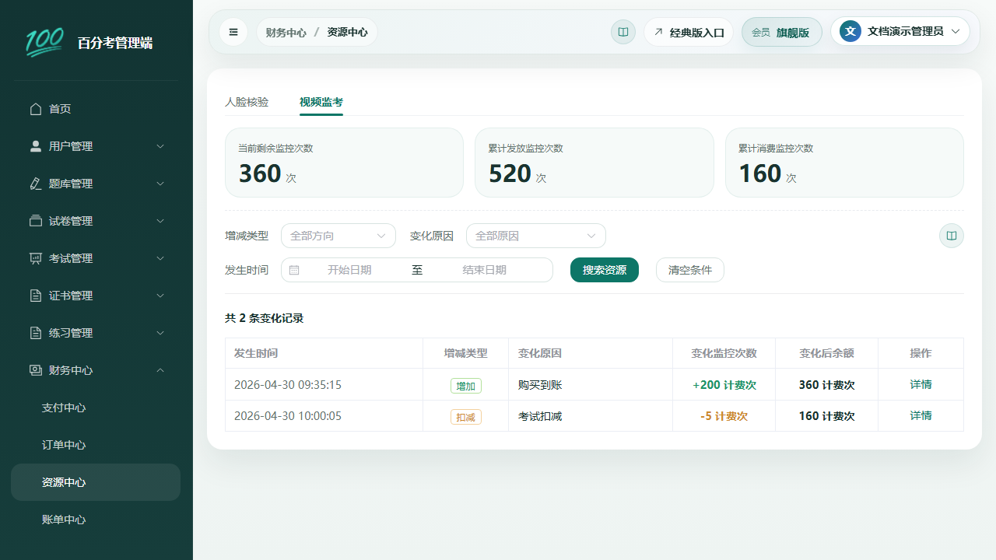
Task: Click the 开始日期 input field
Action: (349, 270)
